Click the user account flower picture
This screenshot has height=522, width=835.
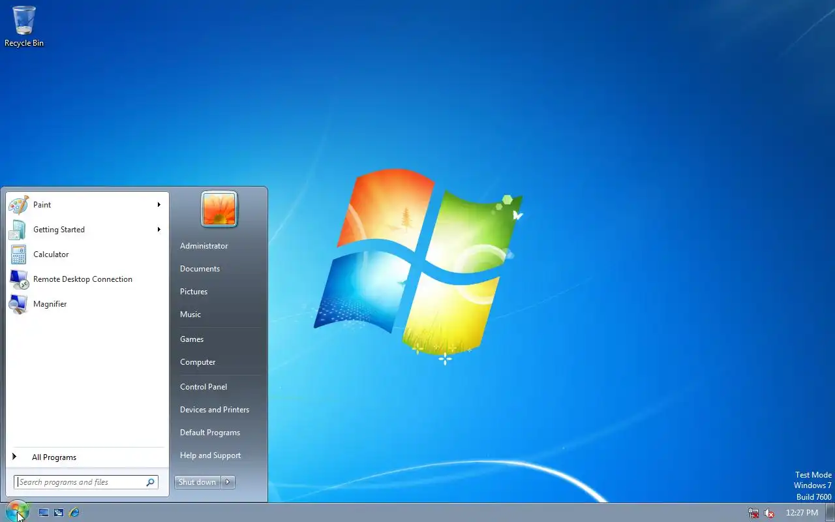point(219,209)
